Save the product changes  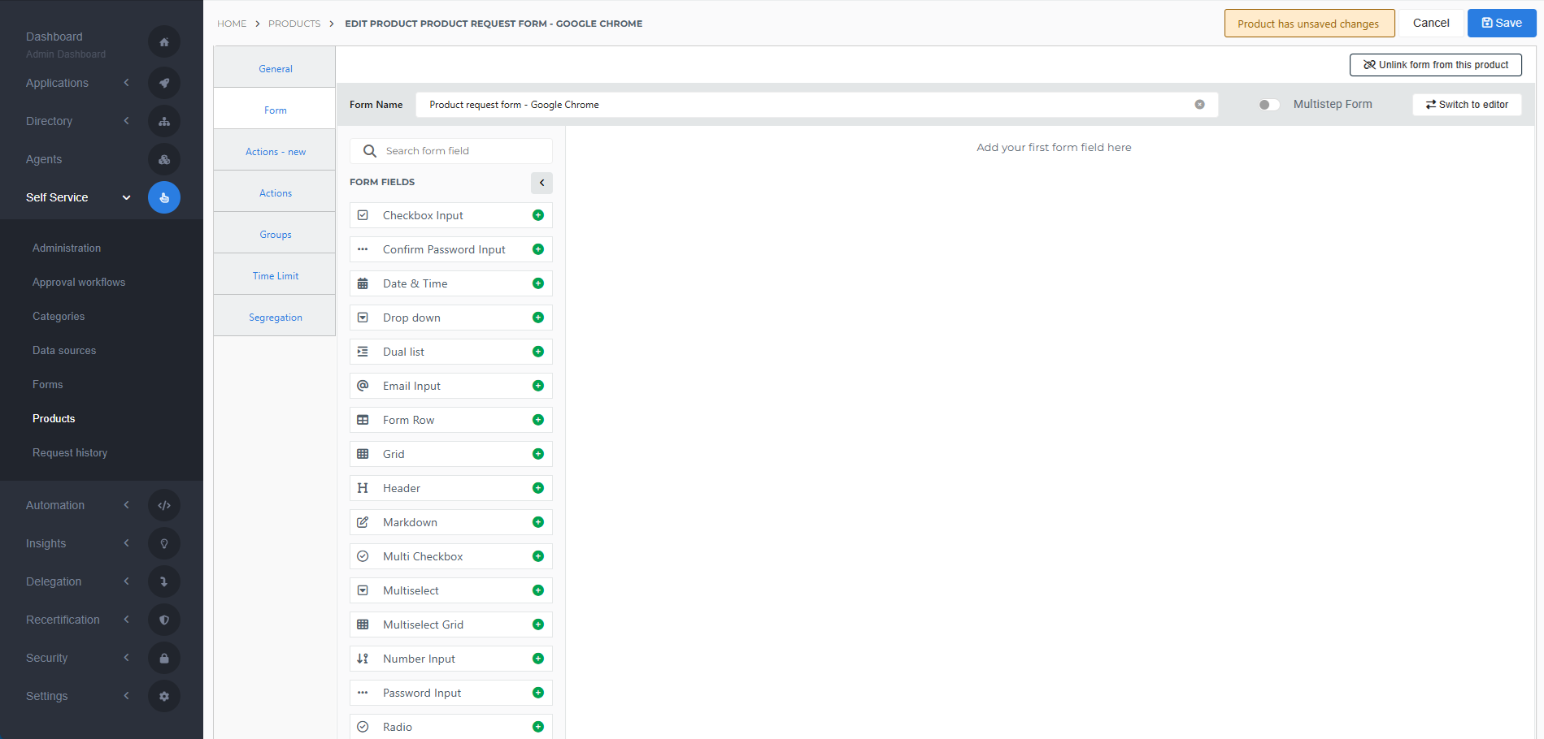pyautogui.click(x=1501, y=23)
